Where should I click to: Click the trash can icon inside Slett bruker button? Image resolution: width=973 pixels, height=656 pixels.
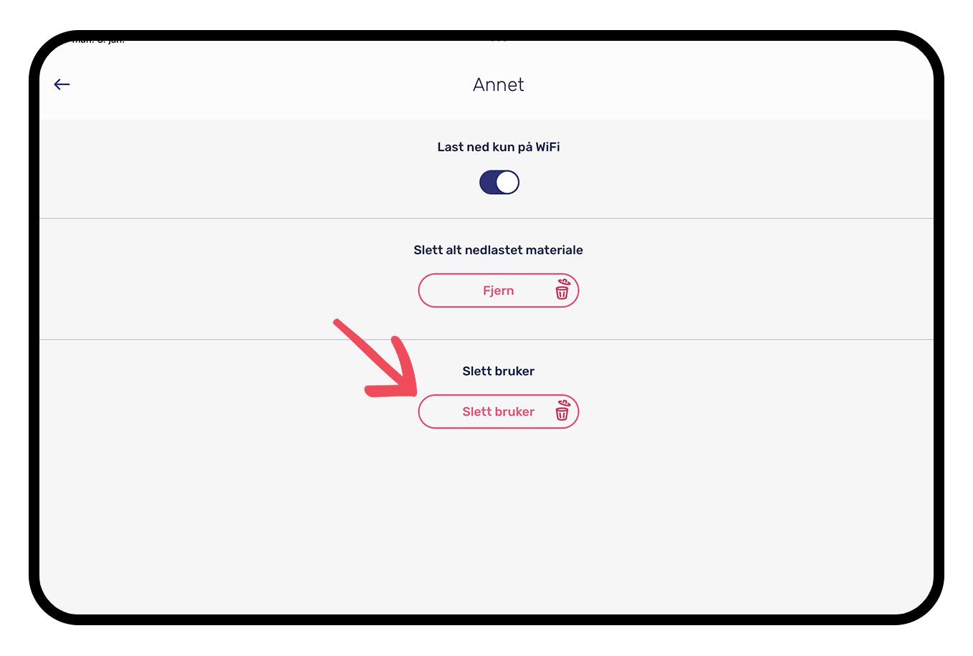pyautogui.click(x=562, y=410)
